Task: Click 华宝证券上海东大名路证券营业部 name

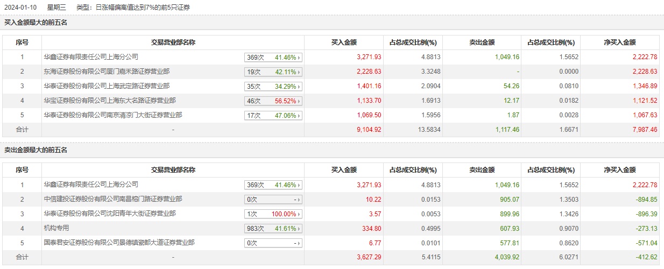Action: point(110,101)
